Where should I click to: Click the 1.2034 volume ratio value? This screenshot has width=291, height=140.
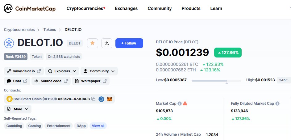212,134
